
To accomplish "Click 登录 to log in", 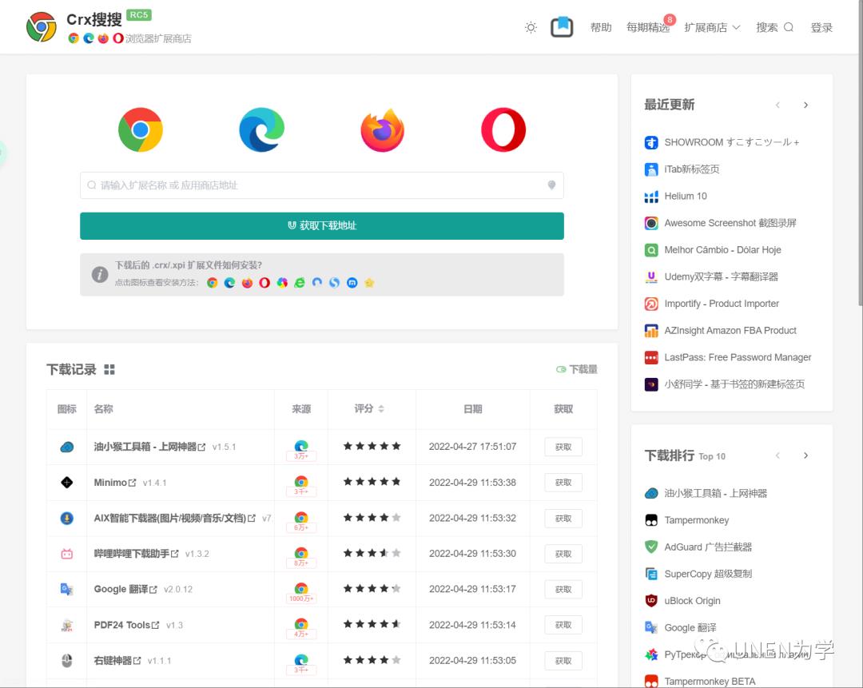I will [821, 27].
